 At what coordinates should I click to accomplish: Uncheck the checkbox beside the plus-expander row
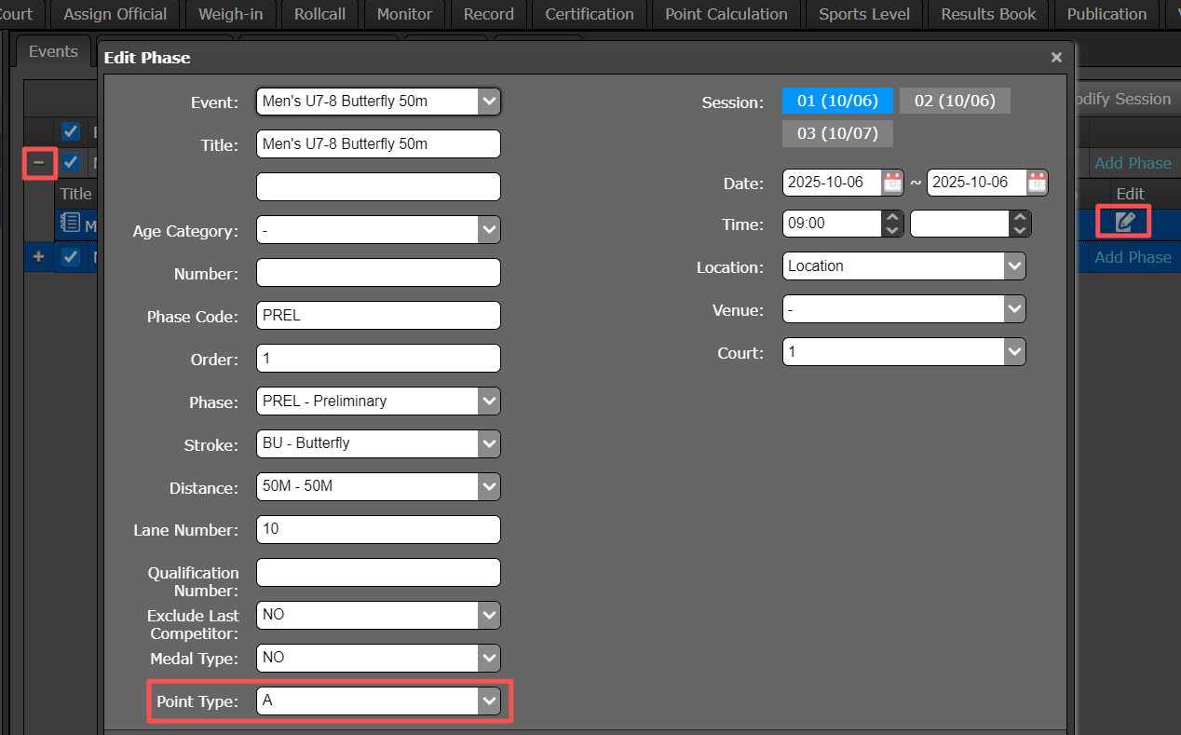(x=71, y=257)
